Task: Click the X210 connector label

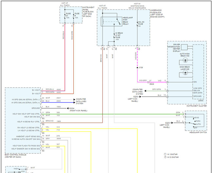Action: click(x=152, y=84)
